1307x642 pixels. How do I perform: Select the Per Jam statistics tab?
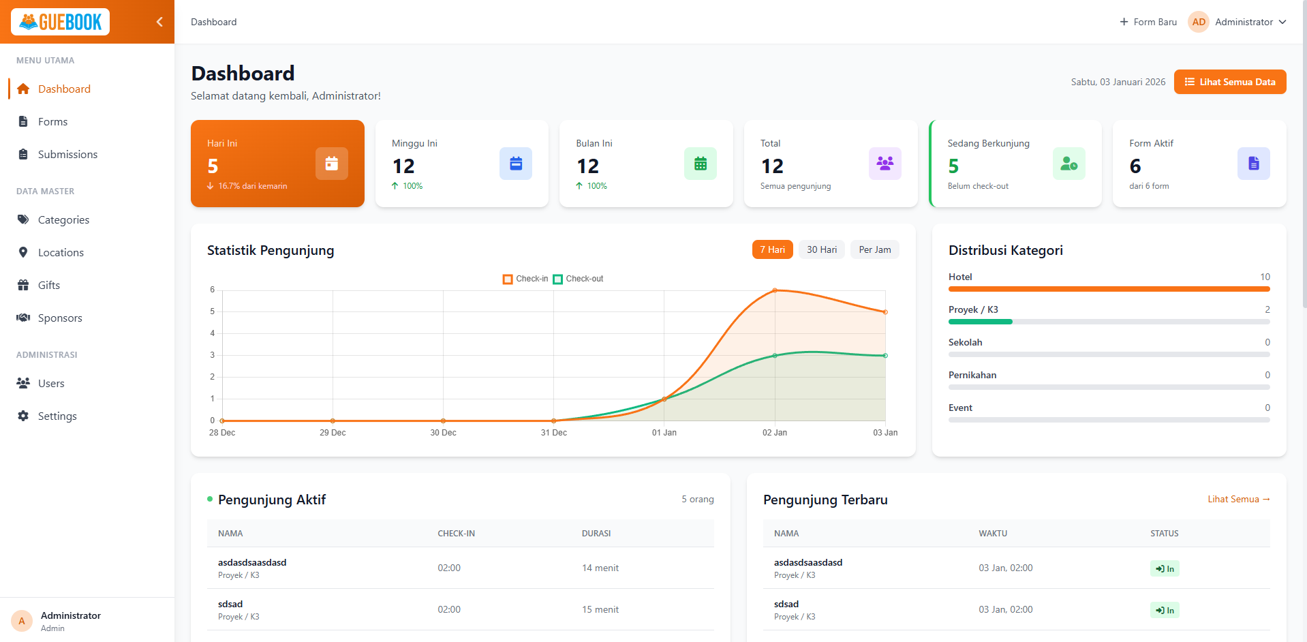pyautogui.click(x=874, y=249)
